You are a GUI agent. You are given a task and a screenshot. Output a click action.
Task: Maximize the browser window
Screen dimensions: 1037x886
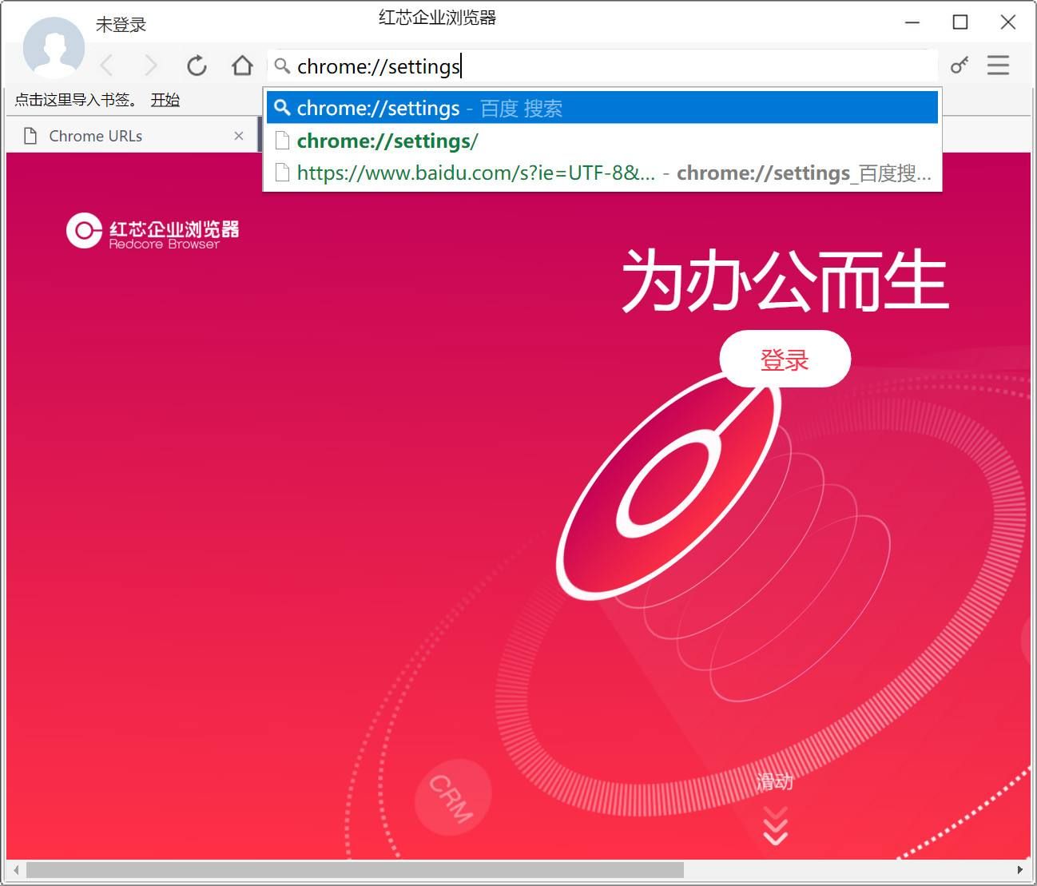click(x=960, y=22)
